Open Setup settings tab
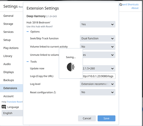This screenshot has width=143, height=126. pyautogui.click(x=12, y=40)
